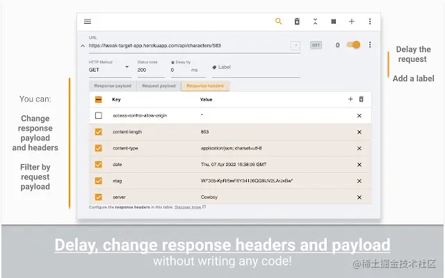Click the access-control-allow-origin key text
The width and height of the screenshot is (445, 278).
coord(140,115)
